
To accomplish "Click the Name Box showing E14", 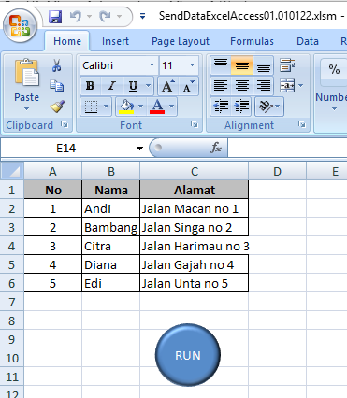I will [66, 149].
